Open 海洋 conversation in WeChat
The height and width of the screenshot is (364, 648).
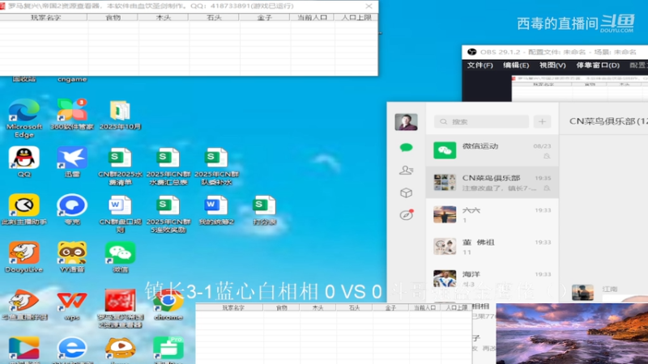492,277
